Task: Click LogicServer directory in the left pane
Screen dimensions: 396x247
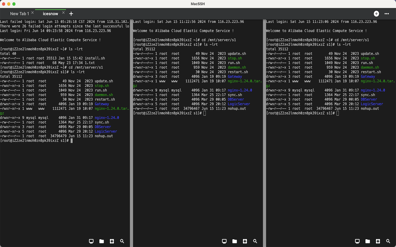Action: 106,131
